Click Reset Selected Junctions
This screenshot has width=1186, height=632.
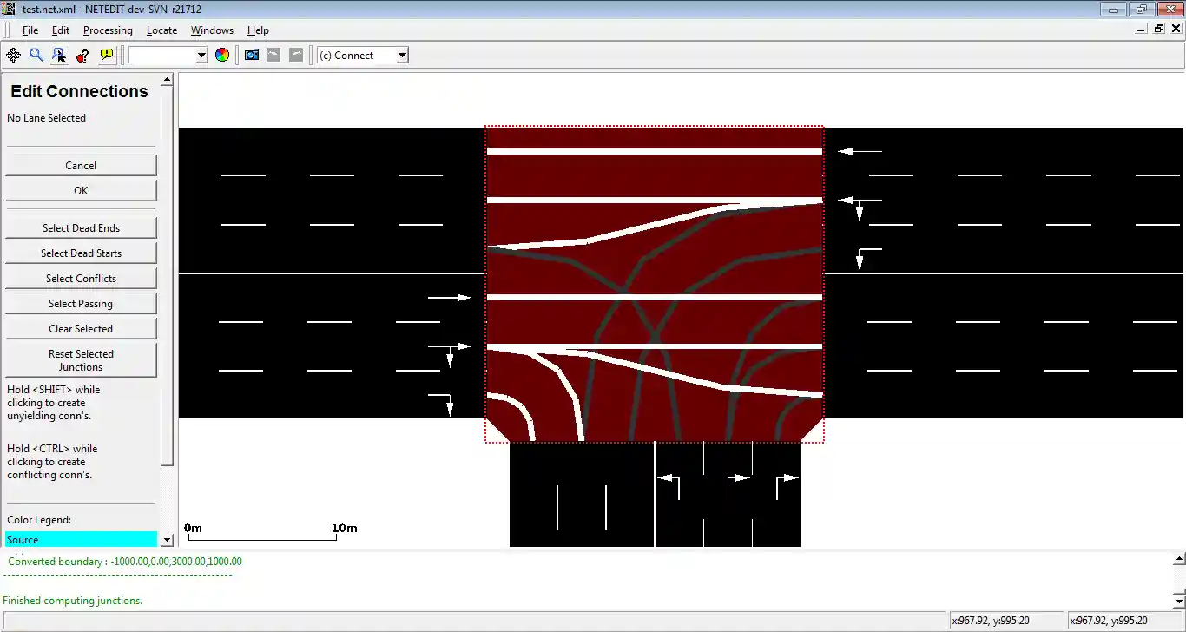coord(81,360)
